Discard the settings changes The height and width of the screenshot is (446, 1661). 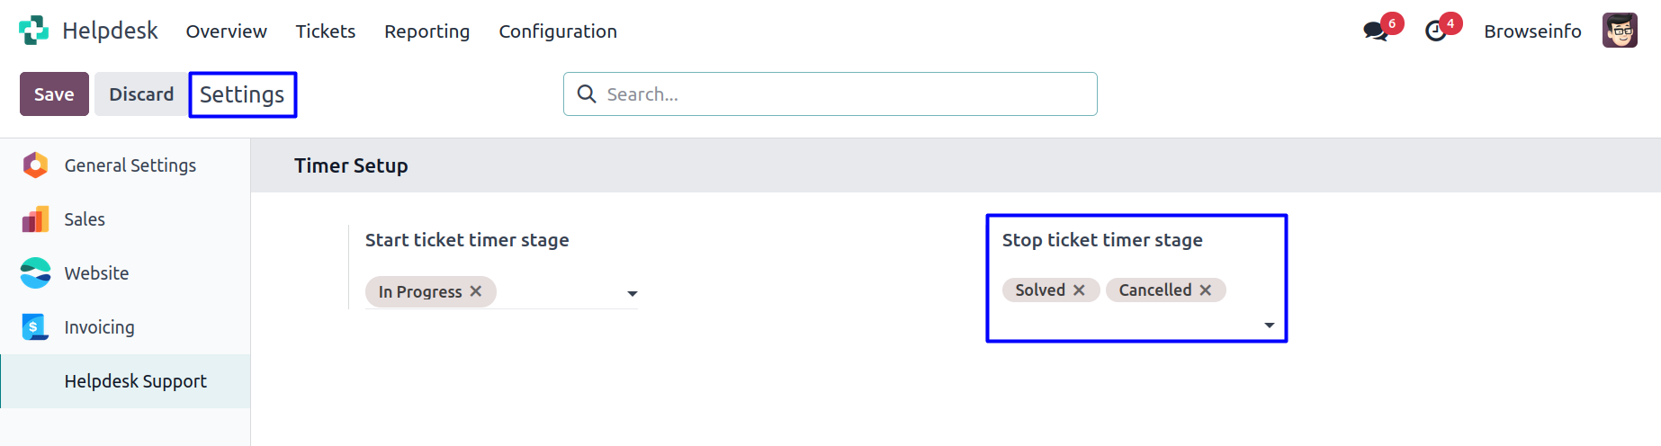click(141, 94)
